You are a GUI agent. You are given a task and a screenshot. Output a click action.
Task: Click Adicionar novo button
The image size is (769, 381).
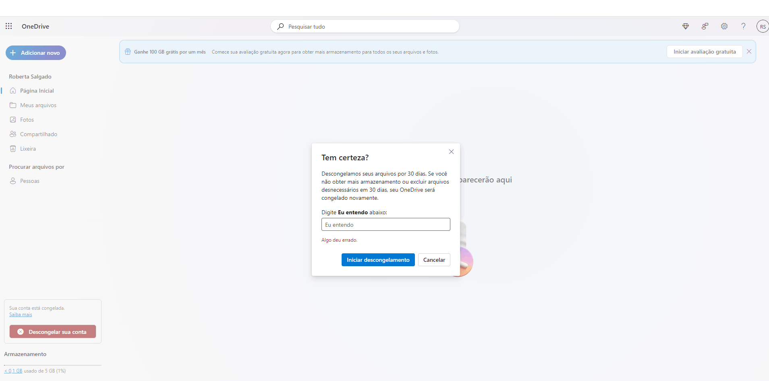pyautogui.click(x=36, y=53)
